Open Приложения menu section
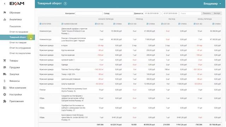226x127 pixels. [x=17, y=101]
